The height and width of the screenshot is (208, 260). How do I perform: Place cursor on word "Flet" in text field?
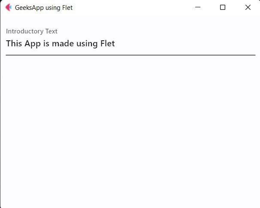click(x=107, y=44)
